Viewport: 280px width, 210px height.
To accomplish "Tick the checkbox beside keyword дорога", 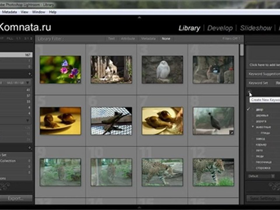I will (252, 121).
